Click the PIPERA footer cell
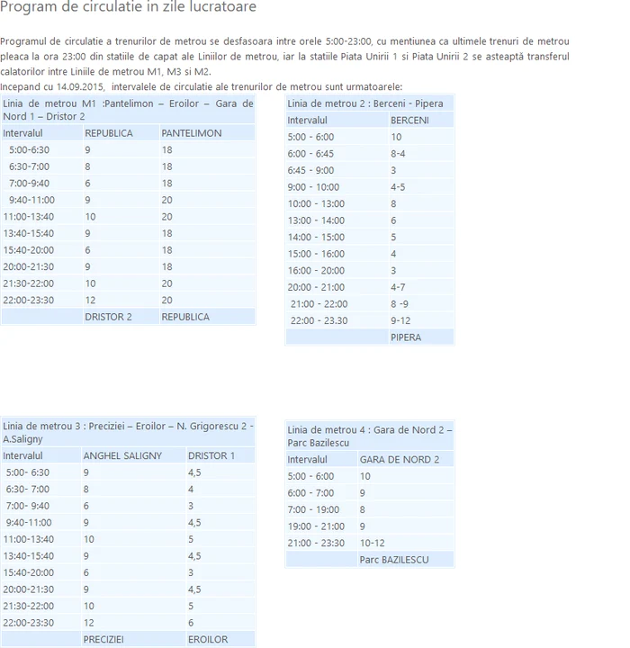The width and height of the screenshot is (630, 648). pos(406,337)
